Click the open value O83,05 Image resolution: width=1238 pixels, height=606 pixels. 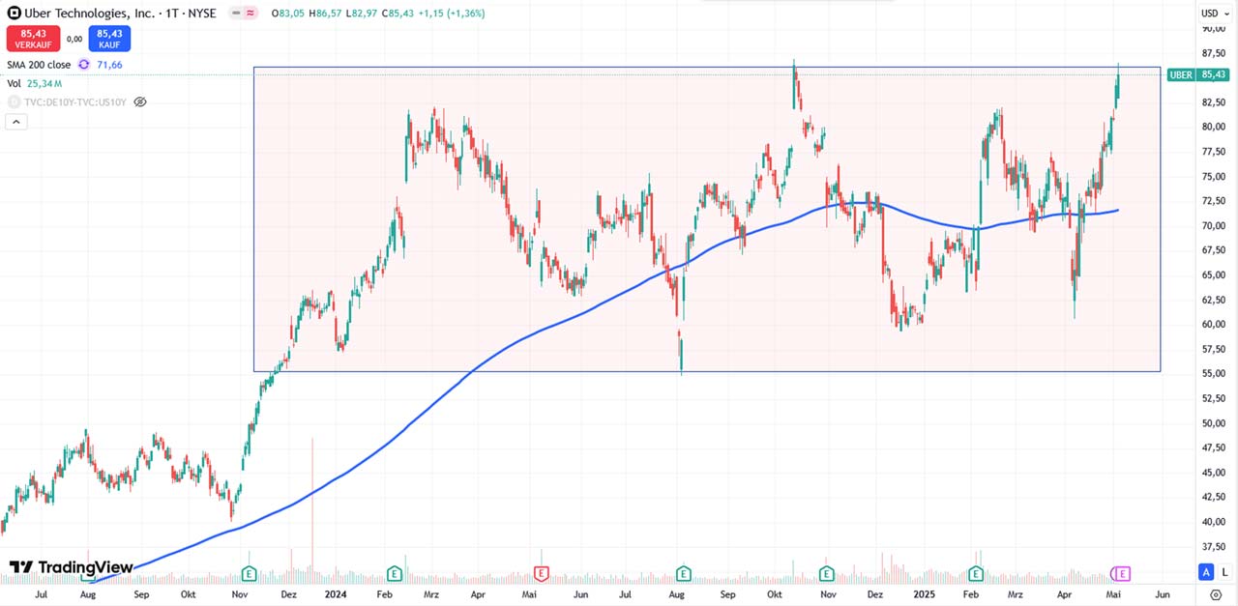287,14
